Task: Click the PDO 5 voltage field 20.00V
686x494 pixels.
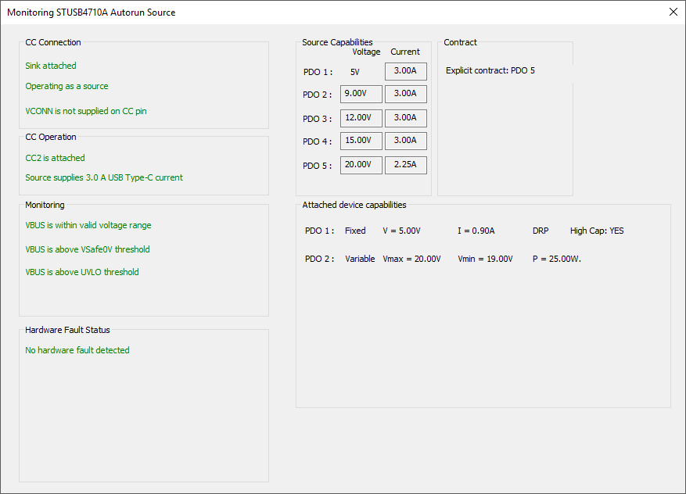Action: tap(361, 165)
